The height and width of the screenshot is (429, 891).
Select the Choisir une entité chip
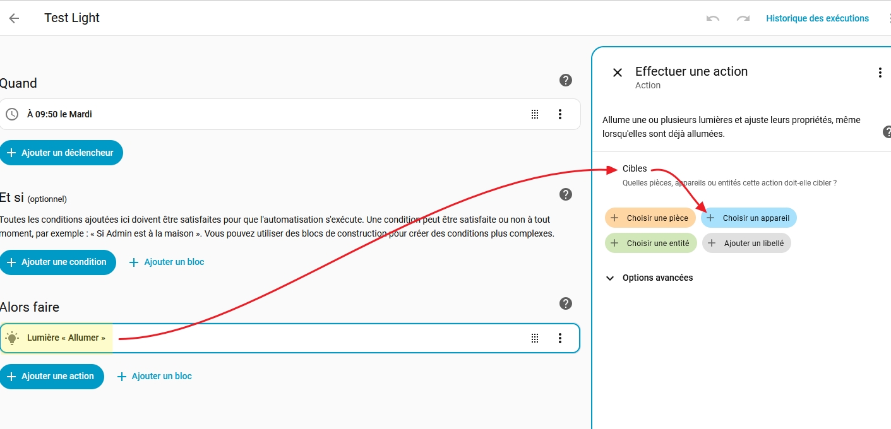[x=650, y=243]
